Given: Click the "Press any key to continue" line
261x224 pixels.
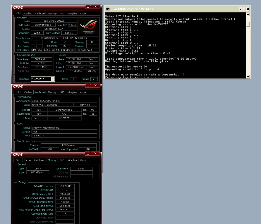Looking at the screenshot, I should click(132, 77).
